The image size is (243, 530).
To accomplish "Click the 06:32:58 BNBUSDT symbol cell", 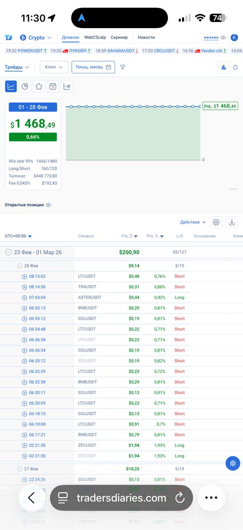I will [x=87, y=382].
